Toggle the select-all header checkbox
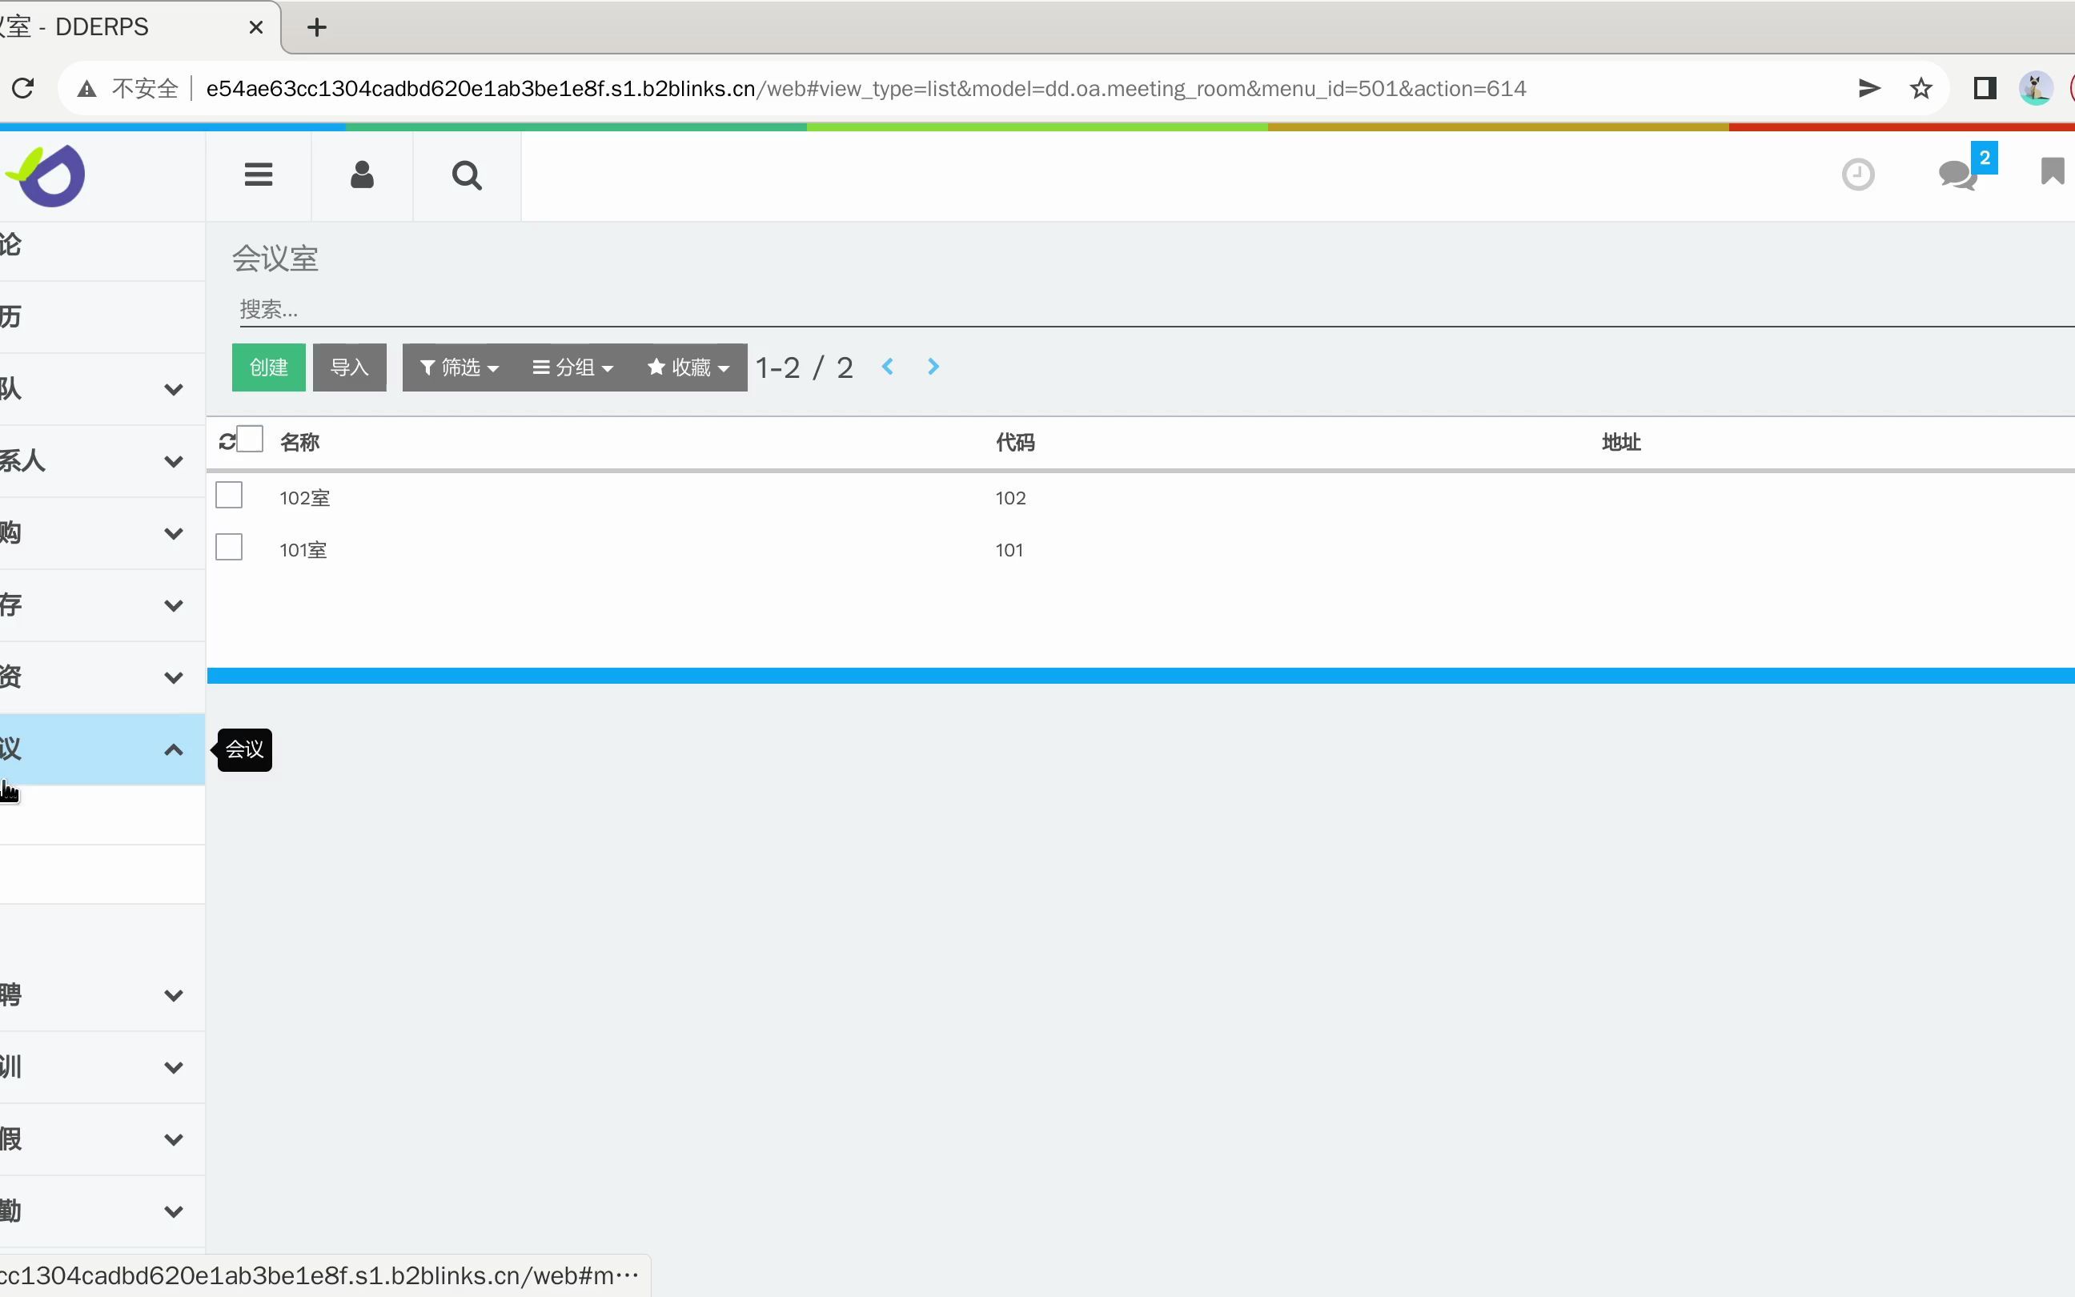Image resolution: width=2075 pixels, height=1297 pixels. pos(251,440)
